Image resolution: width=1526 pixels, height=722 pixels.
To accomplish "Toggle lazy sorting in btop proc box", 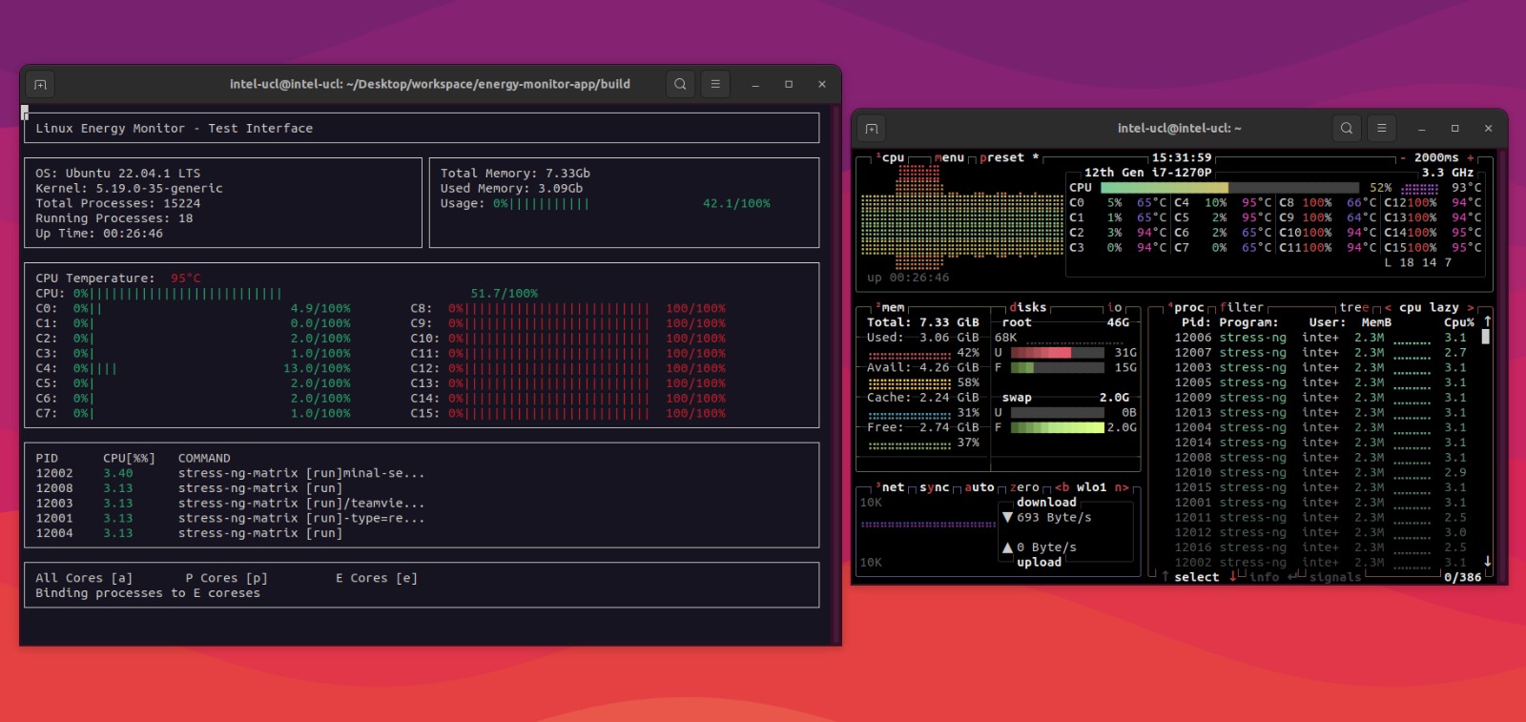I will coord(1444,307).
